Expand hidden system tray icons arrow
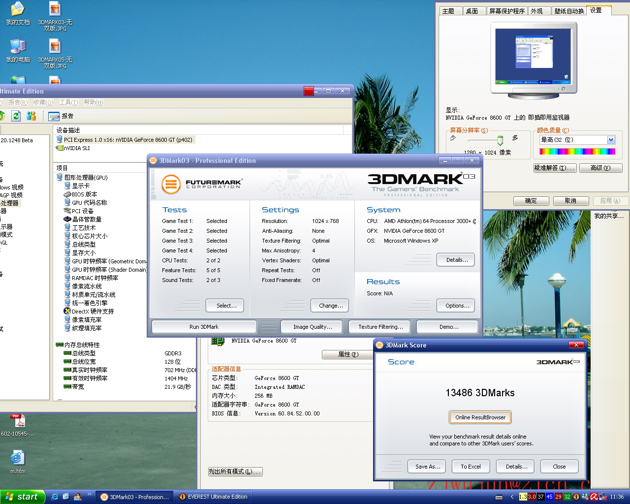 coord(512,497)
